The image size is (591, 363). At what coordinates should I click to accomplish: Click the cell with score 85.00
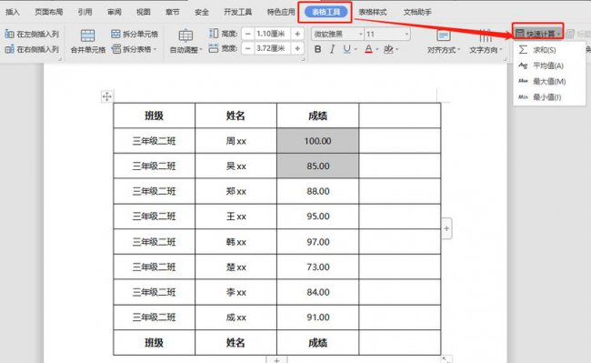click(317, 166)
